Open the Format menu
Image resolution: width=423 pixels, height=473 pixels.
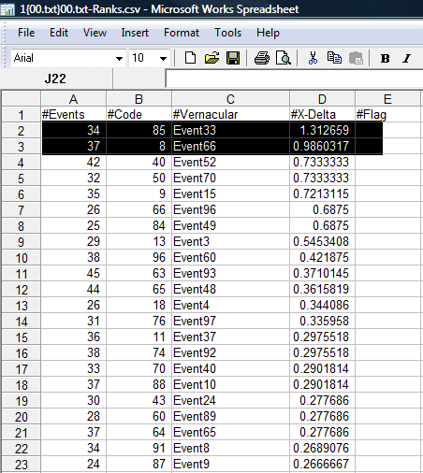[182, 33]
